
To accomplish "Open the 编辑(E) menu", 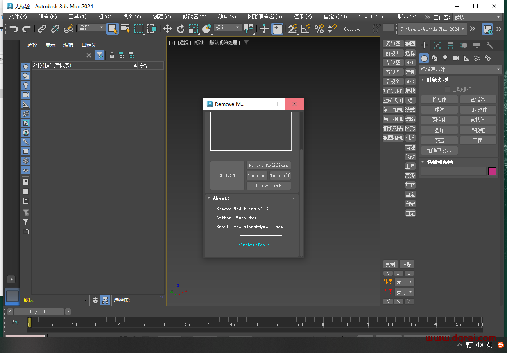I will [48, 17].
